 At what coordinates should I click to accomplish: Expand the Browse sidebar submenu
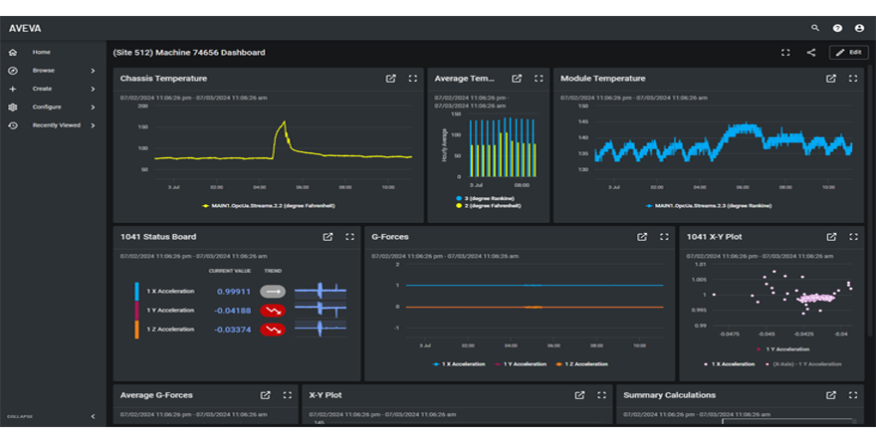click(x=93, y=71)
